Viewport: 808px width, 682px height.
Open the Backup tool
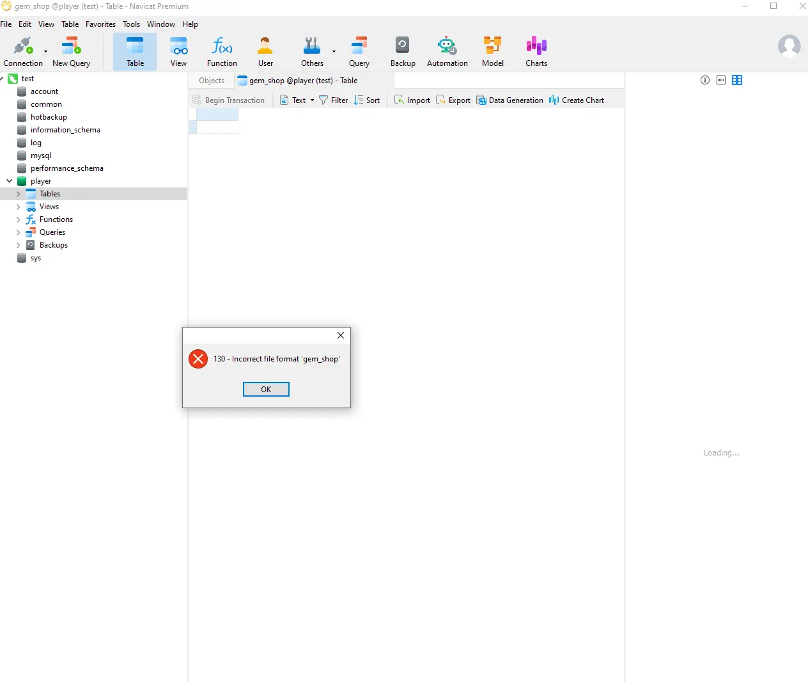[403, 51]
